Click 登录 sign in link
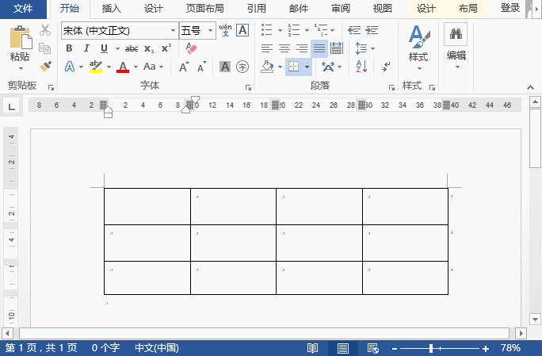The image size is (542, 356). [x=510, y=8]
